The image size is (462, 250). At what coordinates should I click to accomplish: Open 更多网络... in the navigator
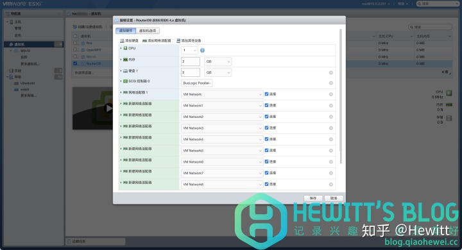click(x=28, y=96)
